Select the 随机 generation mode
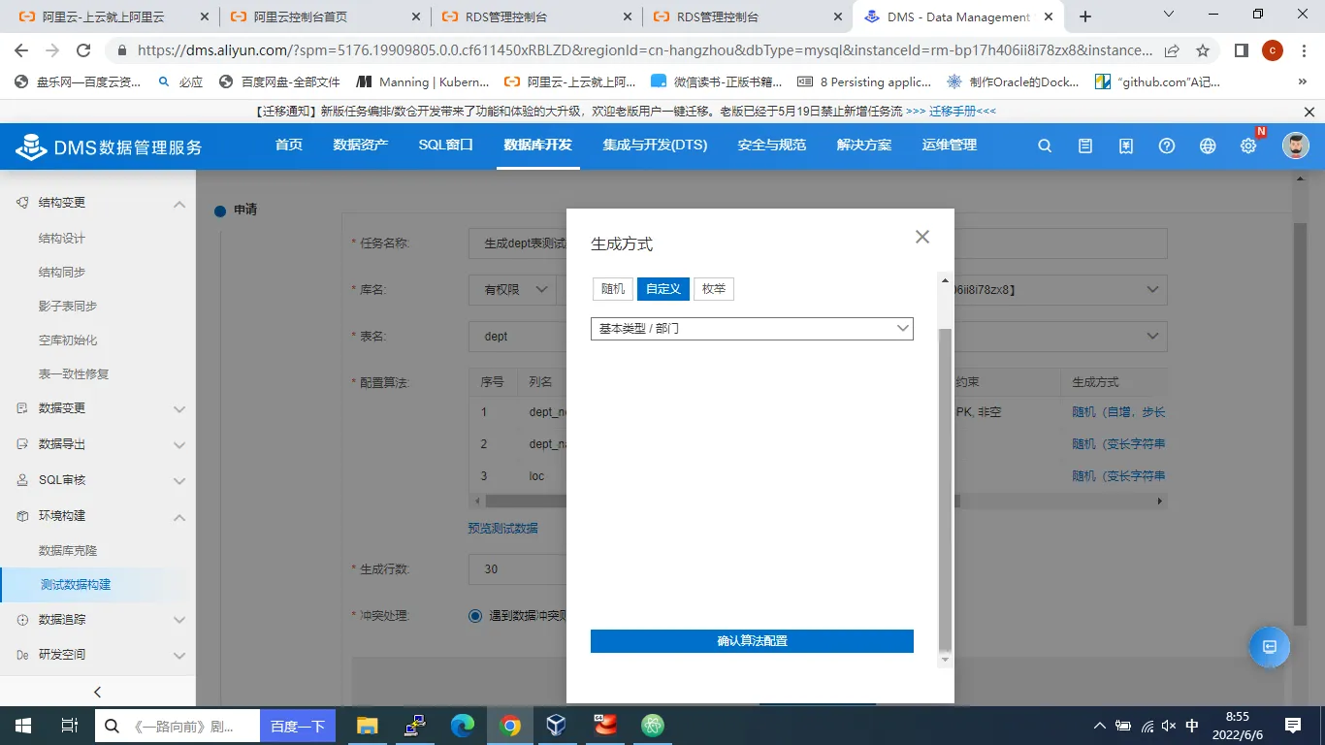The image size is (1325, 745). 613,289
